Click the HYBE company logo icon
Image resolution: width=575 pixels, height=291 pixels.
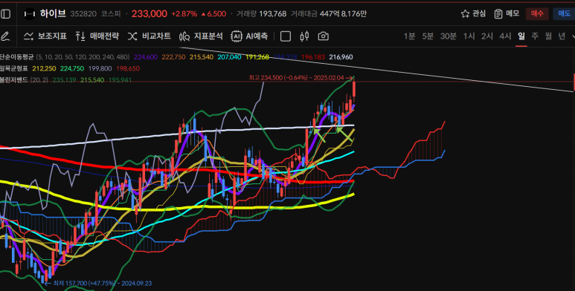click(x=29, y=14)
